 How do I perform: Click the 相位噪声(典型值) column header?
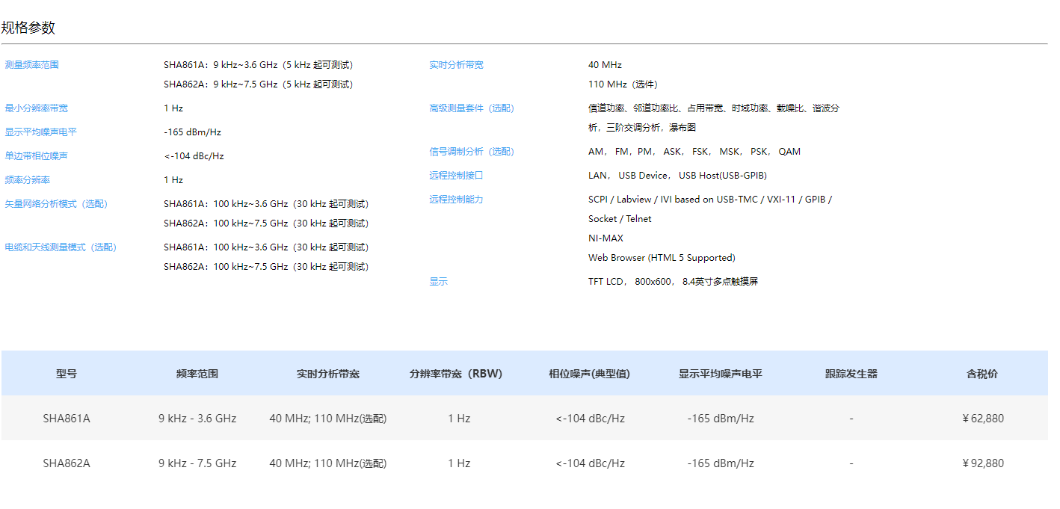pos(590,374)
